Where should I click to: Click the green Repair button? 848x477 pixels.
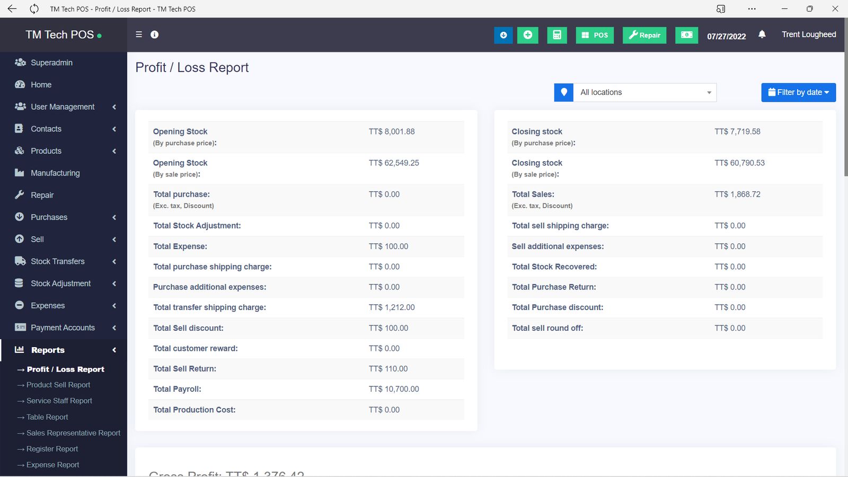tap(644, 35)
